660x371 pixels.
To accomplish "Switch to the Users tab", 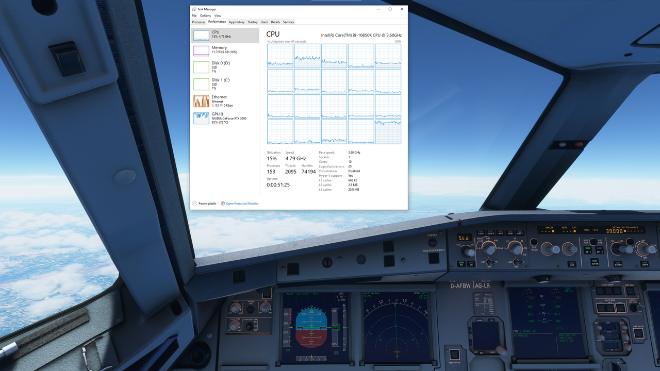I will (x=264, y=22).
